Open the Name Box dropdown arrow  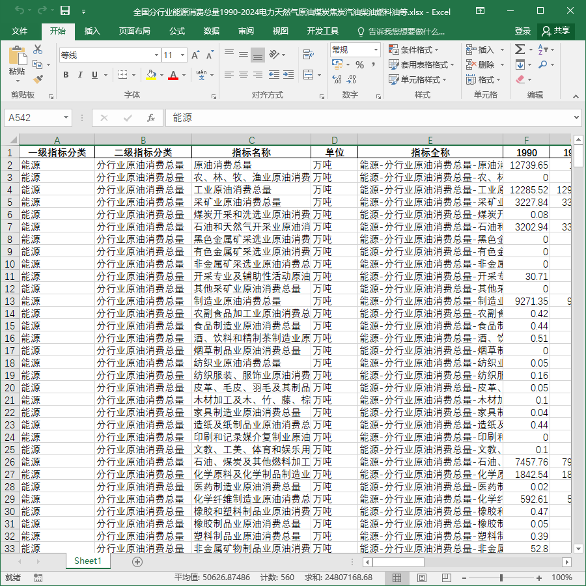click(66, 117)
